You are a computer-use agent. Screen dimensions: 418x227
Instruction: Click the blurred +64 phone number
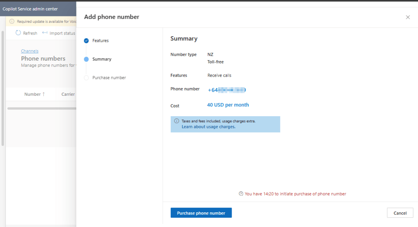point(227,90)
